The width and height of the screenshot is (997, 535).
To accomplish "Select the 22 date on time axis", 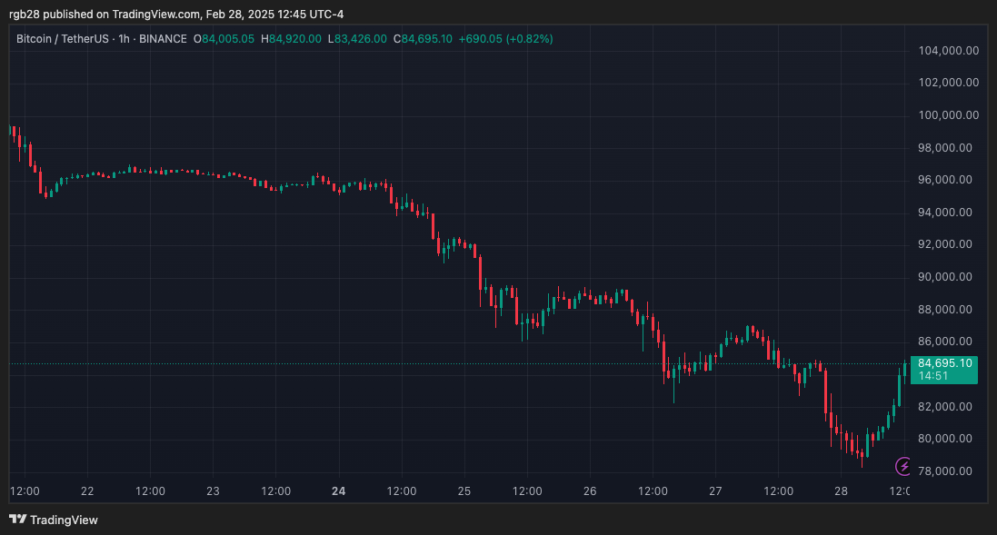I will pos(87,491).
